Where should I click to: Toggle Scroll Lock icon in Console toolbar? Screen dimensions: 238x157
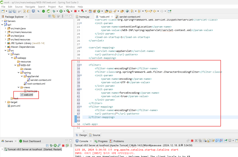click(209, 141)
